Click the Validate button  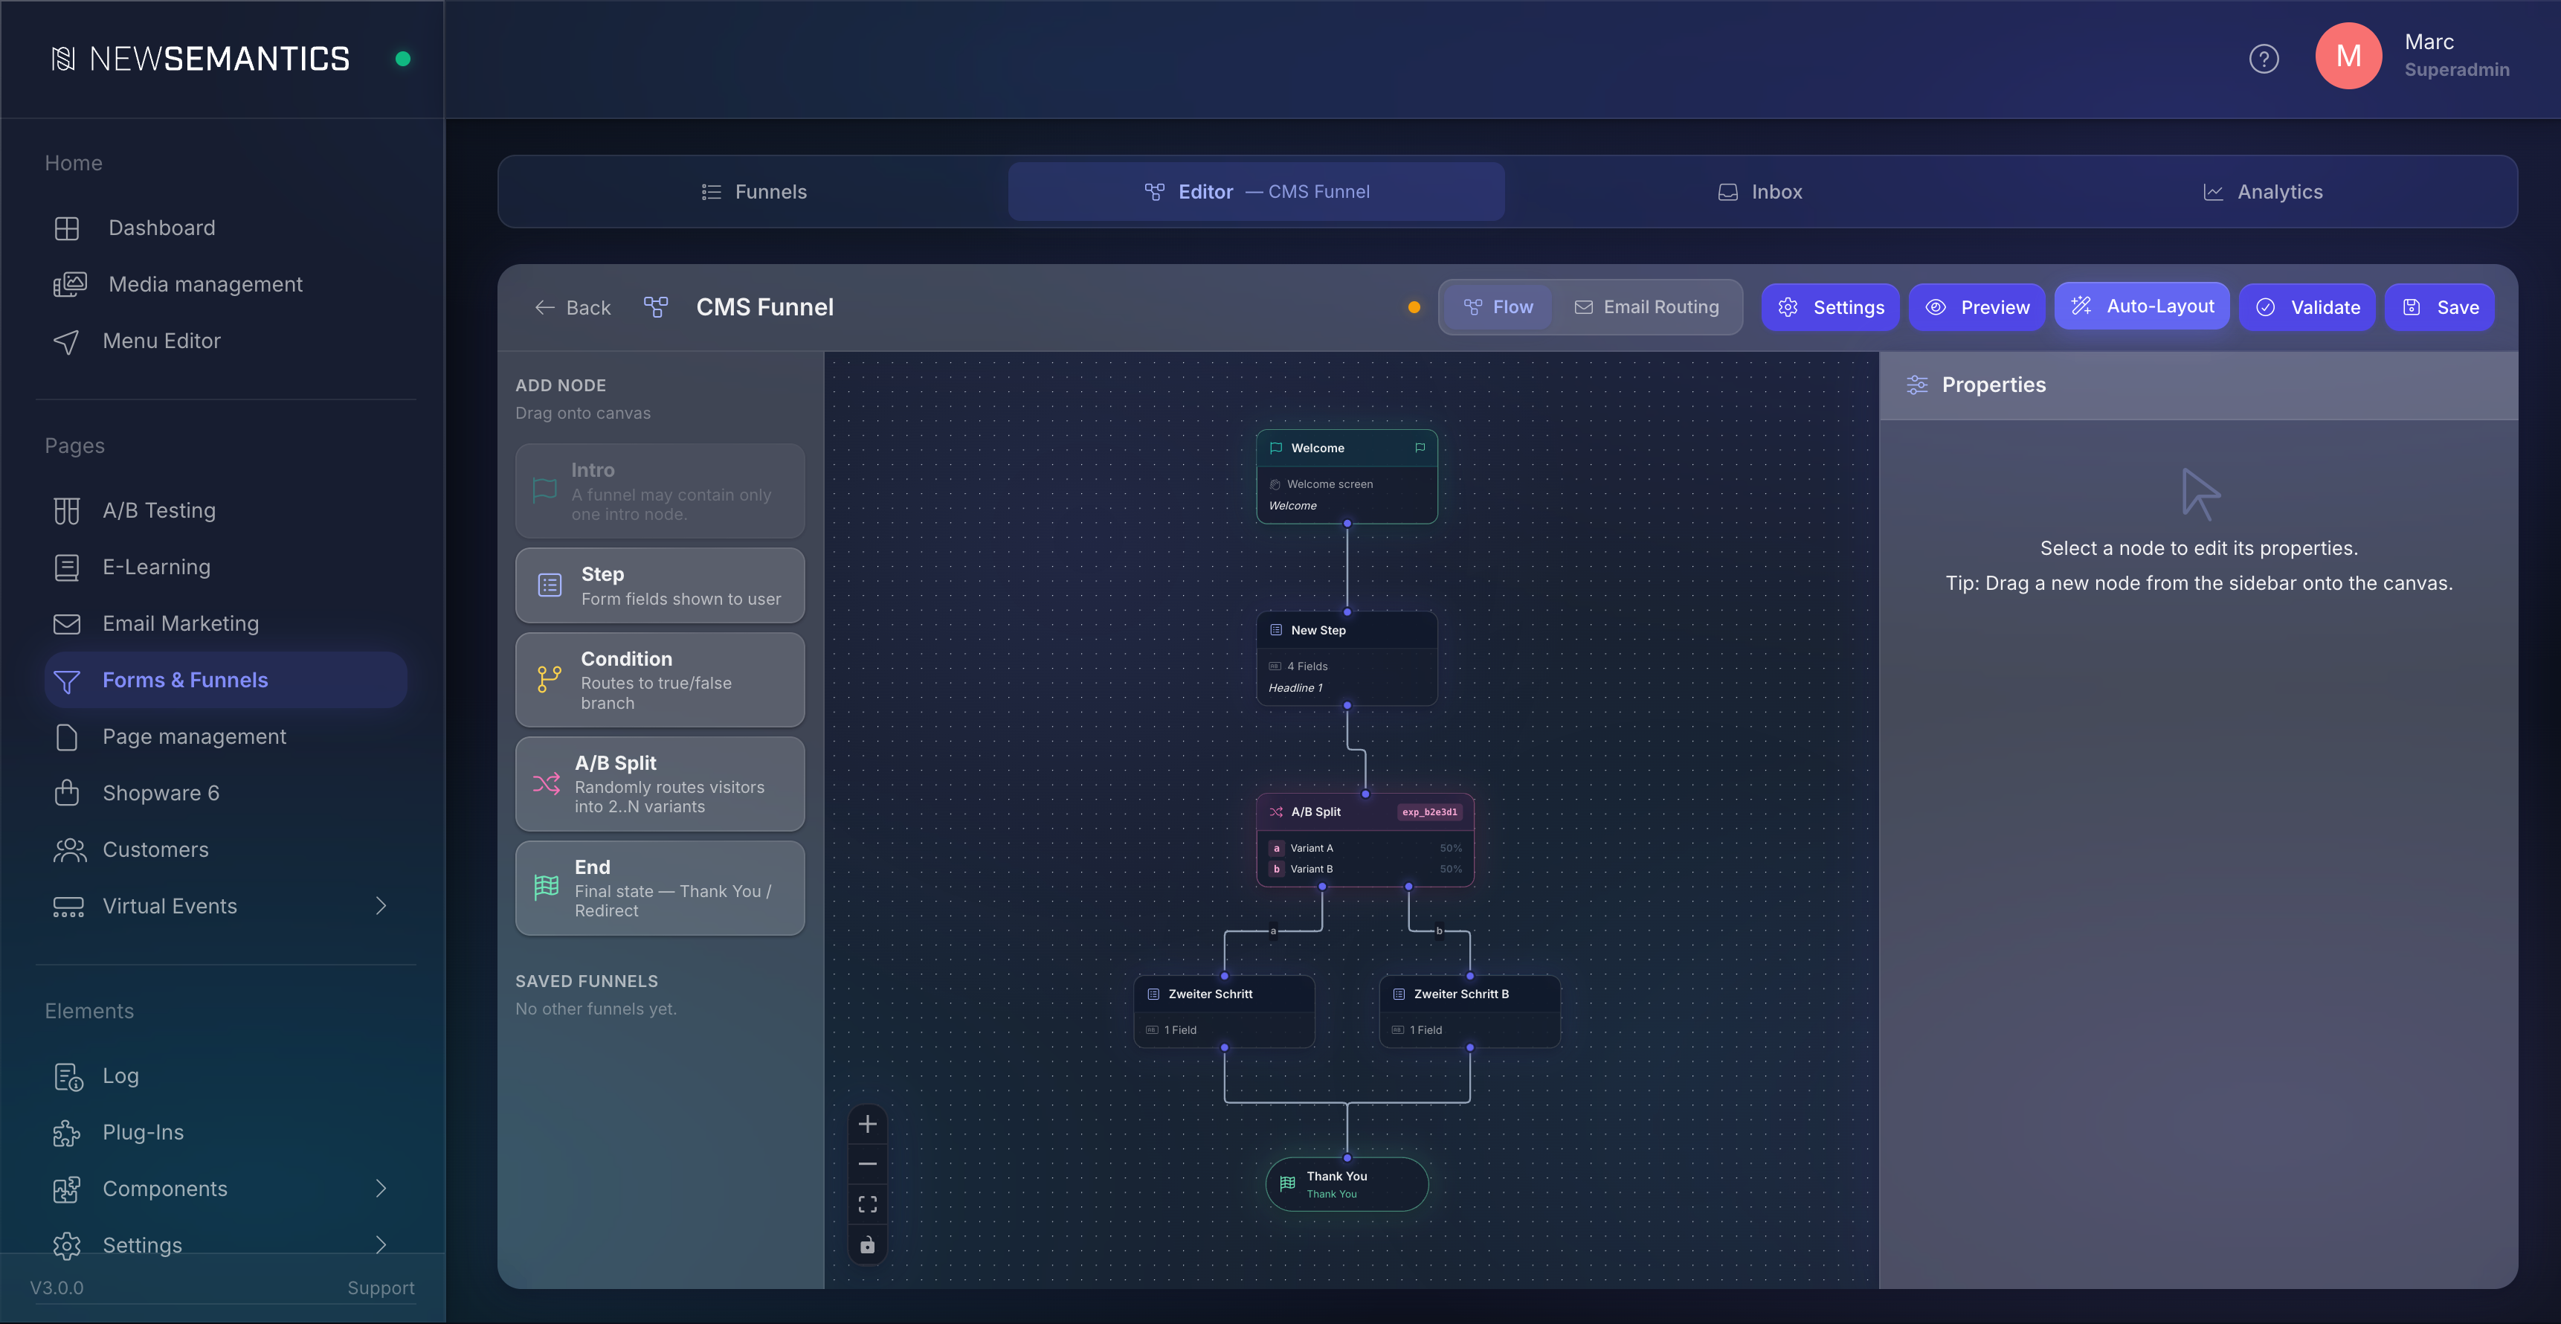tap(2307, 307)
